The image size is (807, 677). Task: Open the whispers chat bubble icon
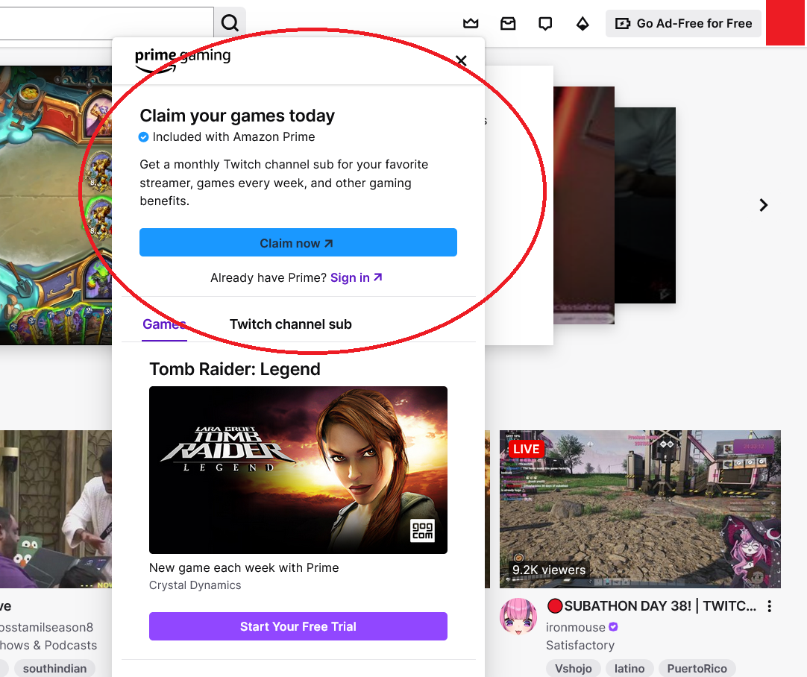(x=545, y=24)
